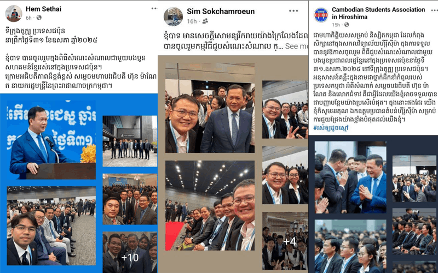Open photo of men greeting in blue suits
438x273 pixels.
tap(350, 177)
